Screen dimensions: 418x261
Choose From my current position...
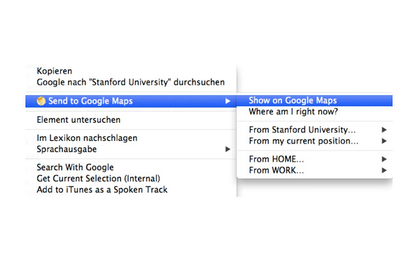click(x=314, y=141)
